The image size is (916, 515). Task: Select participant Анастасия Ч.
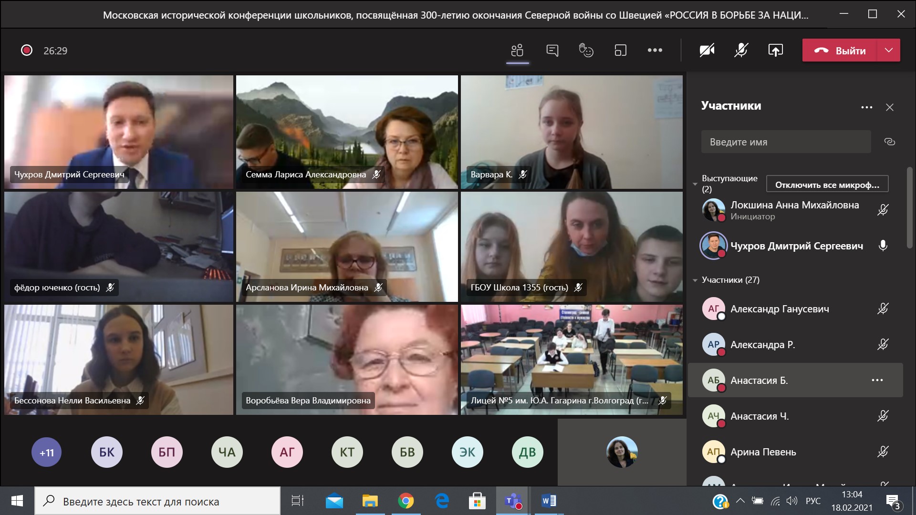(795, 416)
